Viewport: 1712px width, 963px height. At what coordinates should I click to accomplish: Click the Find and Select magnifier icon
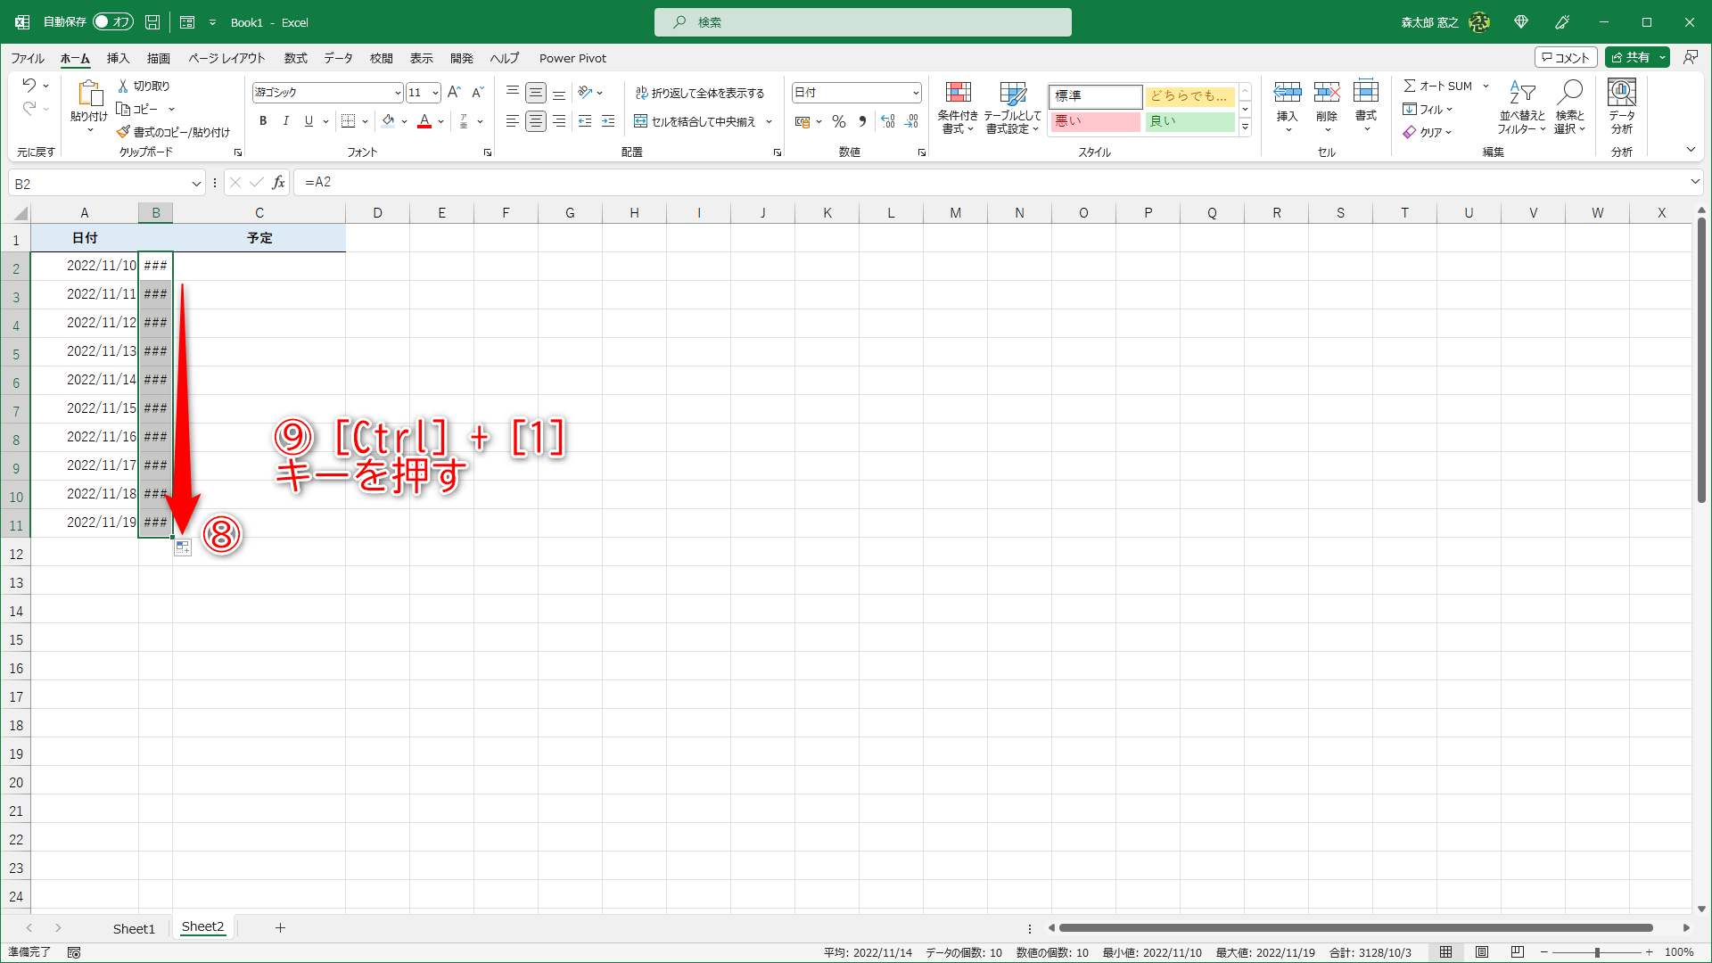[x=1569, y=93]
